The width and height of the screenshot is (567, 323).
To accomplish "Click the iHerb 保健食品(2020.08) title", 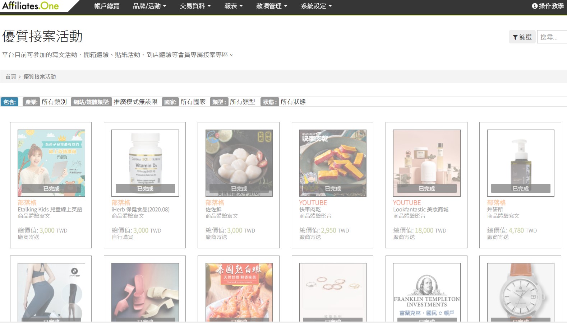I will point(140,209).
